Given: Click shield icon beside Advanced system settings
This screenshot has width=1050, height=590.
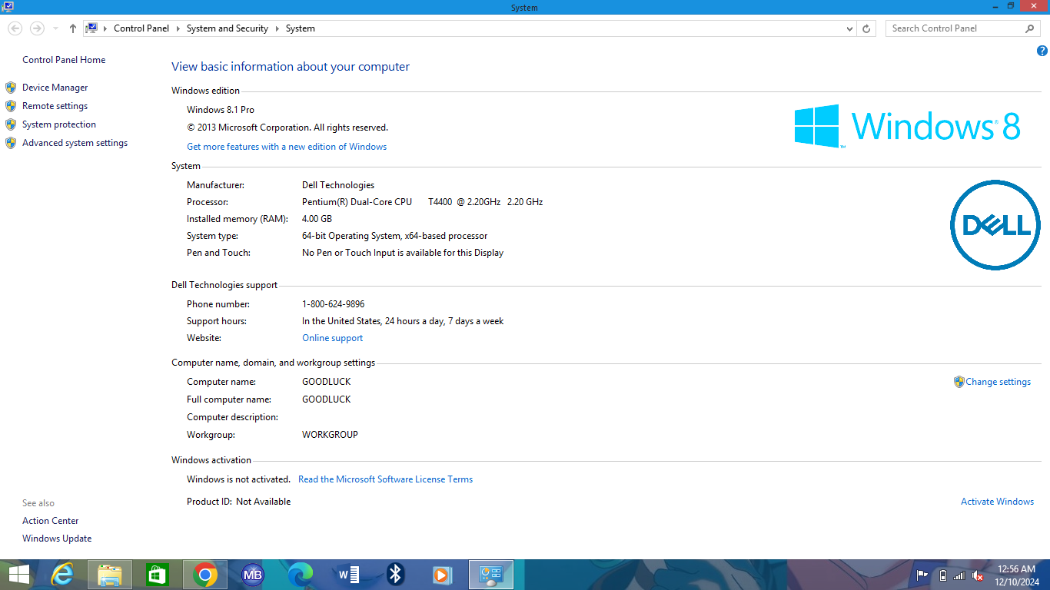Looking at the screenshot, I should 11,143.
